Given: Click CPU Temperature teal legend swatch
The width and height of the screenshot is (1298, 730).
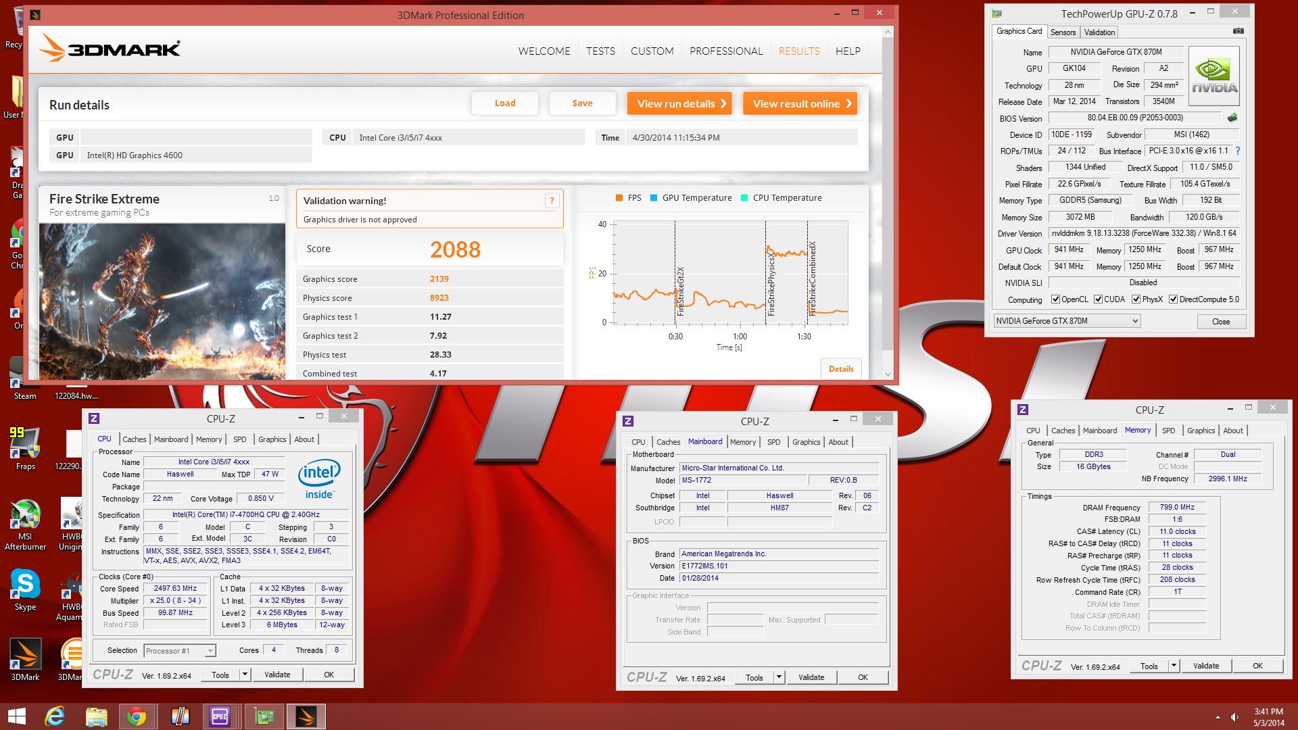Looking at the screenshot, I should 744,198.
